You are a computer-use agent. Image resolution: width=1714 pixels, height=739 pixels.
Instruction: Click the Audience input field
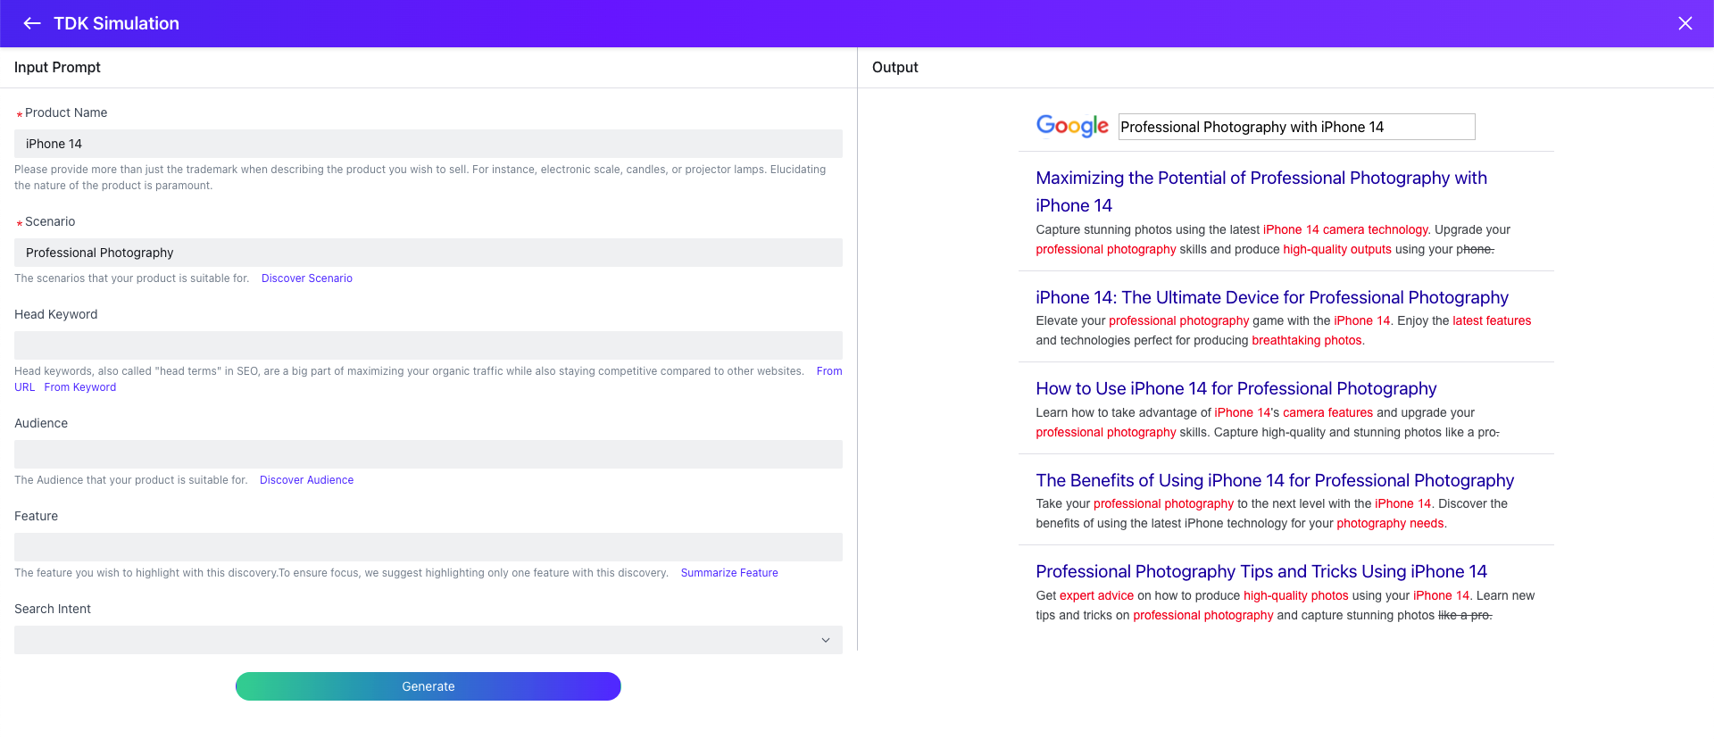coord(428,454)
